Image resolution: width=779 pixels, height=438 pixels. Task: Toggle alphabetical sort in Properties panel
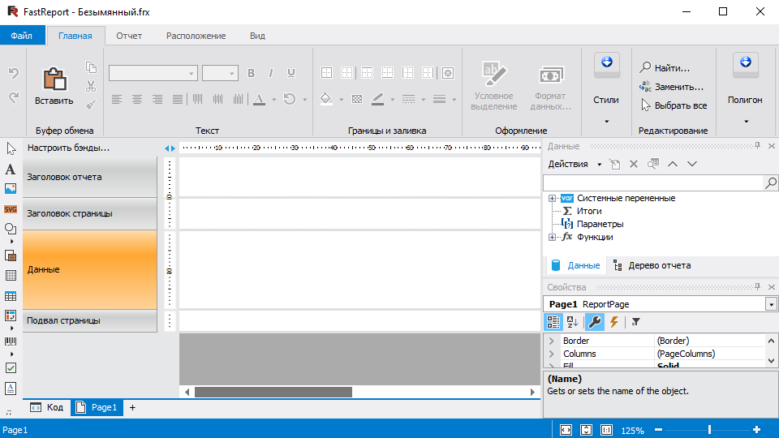[x=572, y=322]
